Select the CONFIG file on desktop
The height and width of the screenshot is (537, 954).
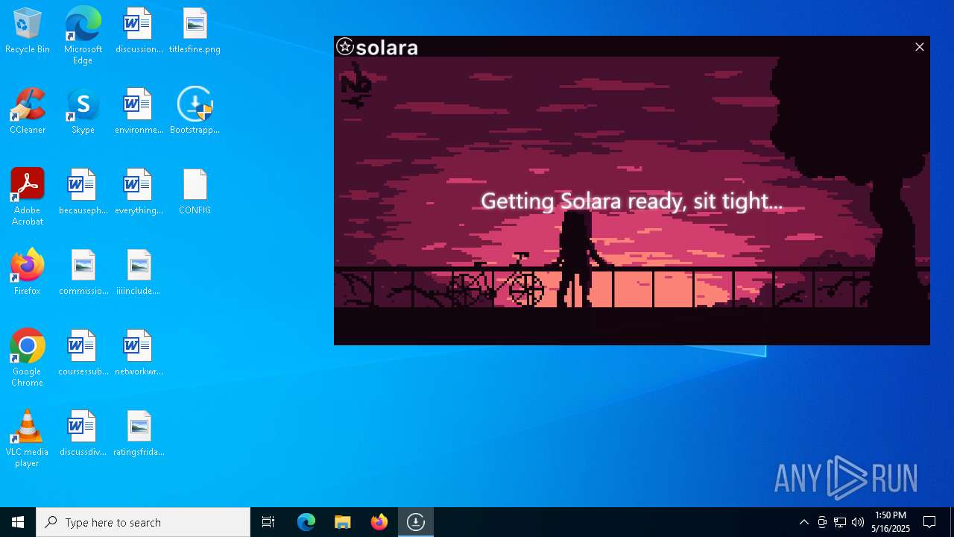click(195, 192)
